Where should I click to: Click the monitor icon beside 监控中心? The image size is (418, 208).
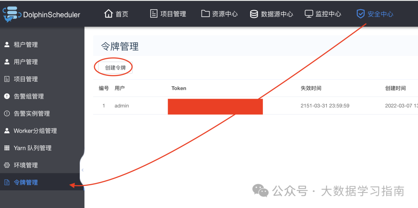[x=309, y=14]
